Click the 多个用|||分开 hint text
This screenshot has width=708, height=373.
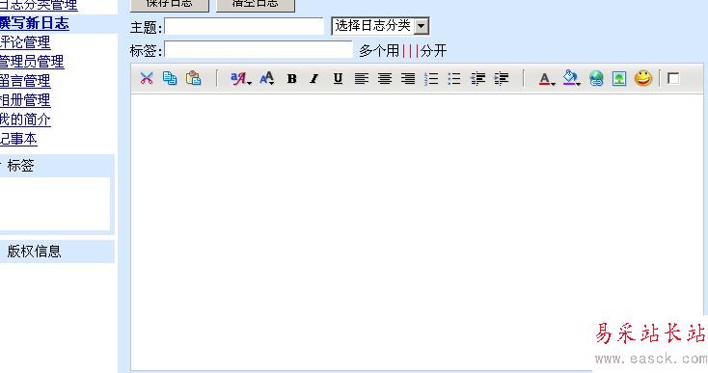tap(403, 50)
